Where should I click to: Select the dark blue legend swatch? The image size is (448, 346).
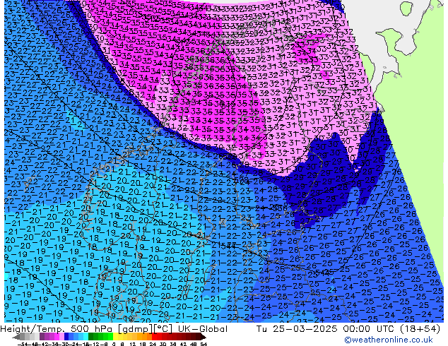[x=66, y=337]
